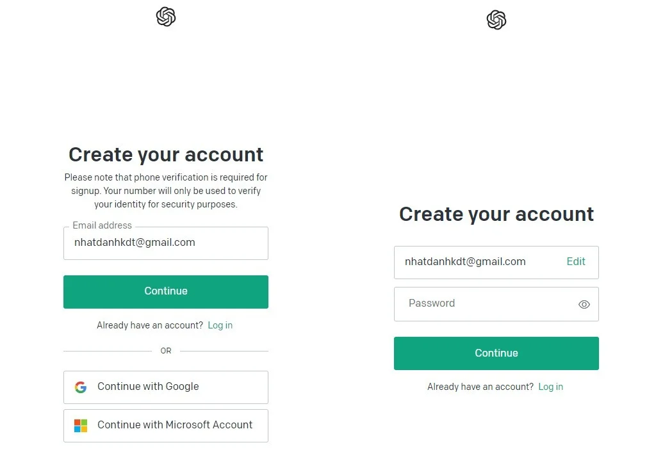Click Edit to change the email
The image size is (656, 461).
[576, 261]
